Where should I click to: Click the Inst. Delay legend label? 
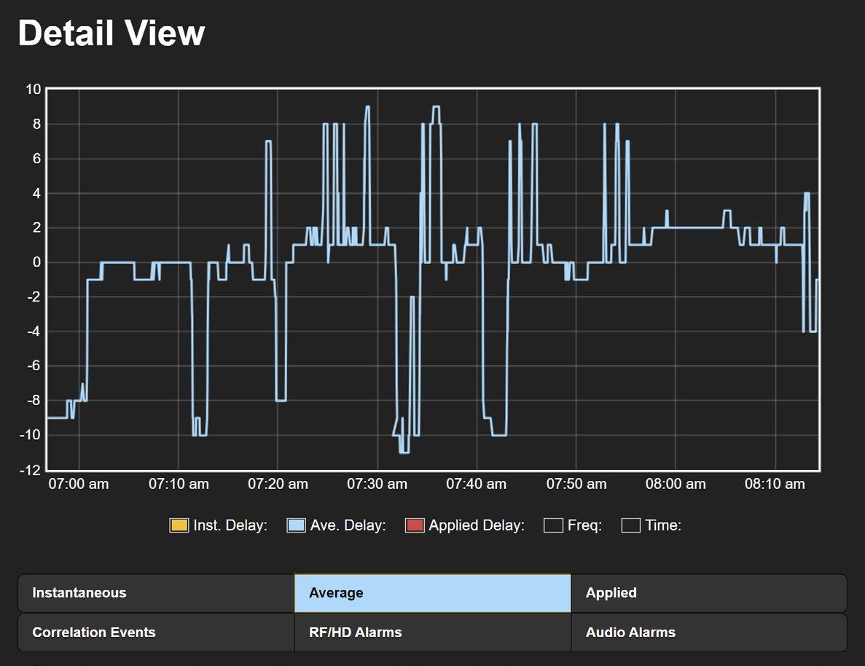[x=230, y=525]
